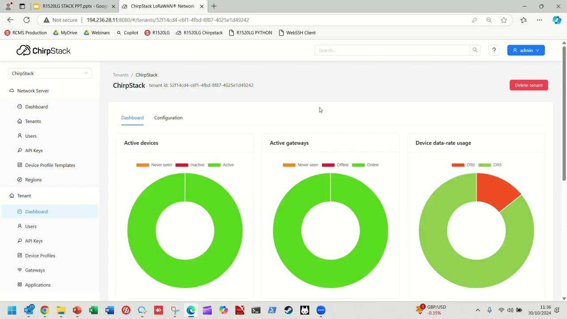Open Tenant API Keys entry
This screenshot has width=567, height=319.
(34, 241)
